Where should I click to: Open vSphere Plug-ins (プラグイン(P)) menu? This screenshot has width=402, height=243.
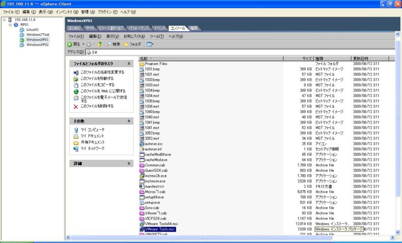click(x=108, y=12)
